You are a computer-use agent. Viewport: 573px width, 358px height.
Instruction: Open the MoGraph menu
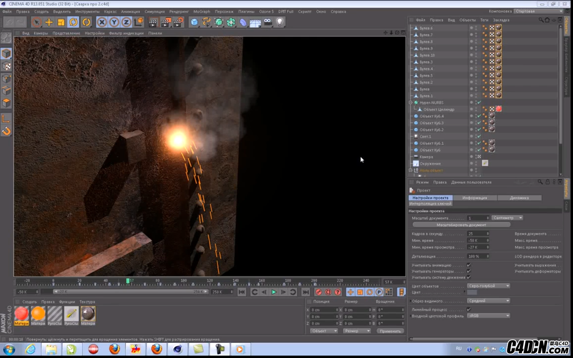[x=202, y=12]
